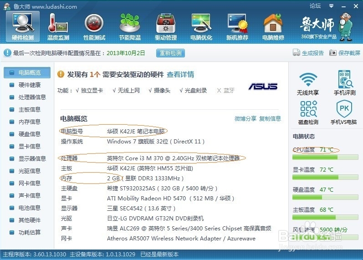The image size is (363, 260).
Task: Open the 手机评测 phone benchmark tool
Action: (344, 83)
